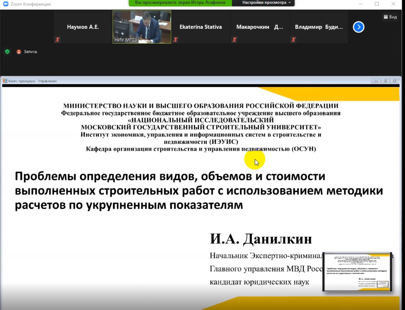Select the НИУ МГСУ video thumbnail

click(x=142, y=27)
